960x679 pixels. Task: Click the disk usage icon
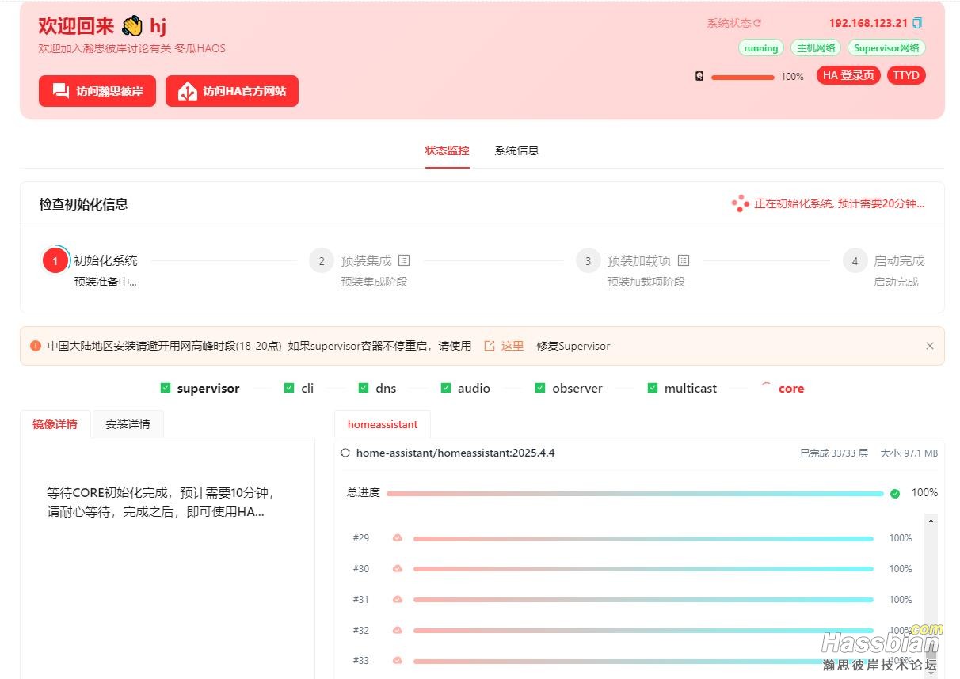699,76
